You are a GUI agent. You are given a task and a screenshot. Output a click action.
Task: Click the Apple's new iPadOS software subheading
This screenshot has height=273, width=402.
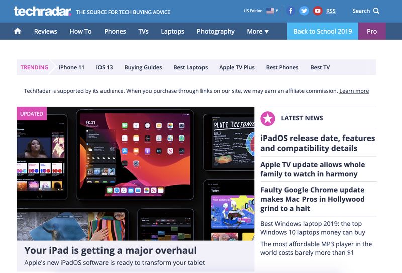point(115,263)
